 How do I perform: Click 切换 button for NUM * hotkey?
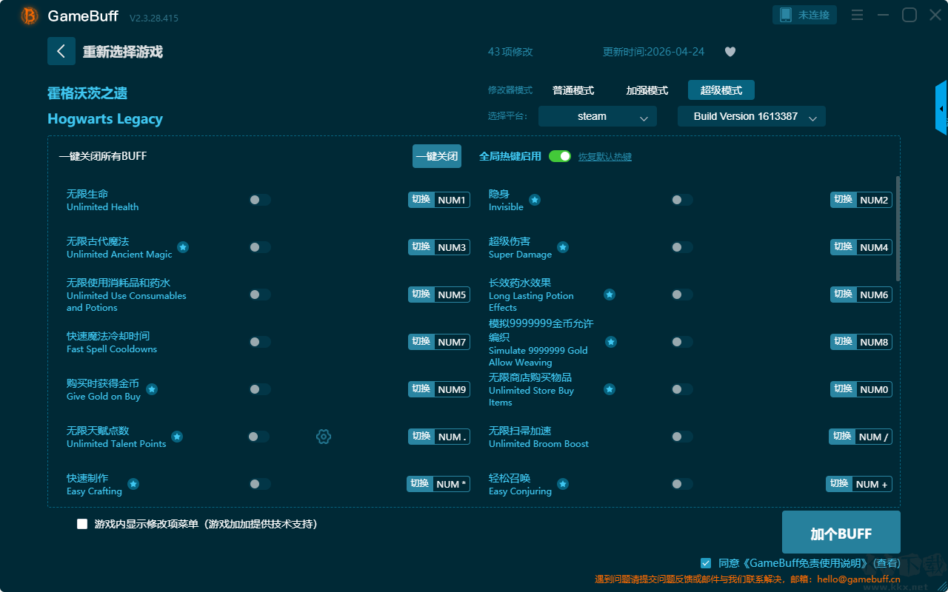point(420,484)
